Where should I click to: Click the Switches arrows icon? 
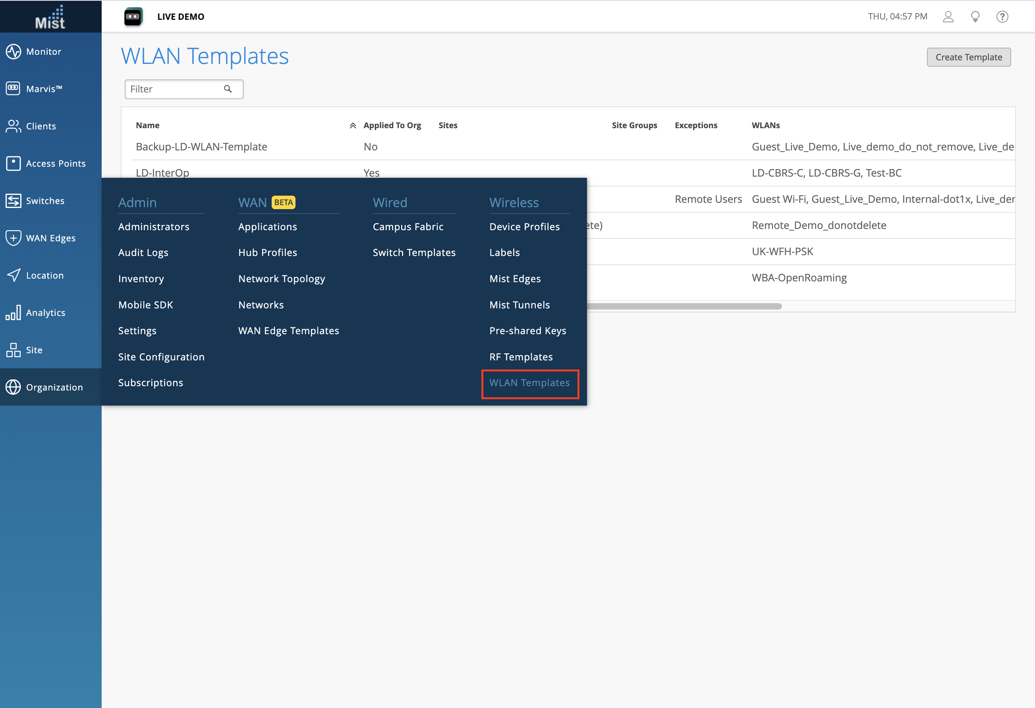[x=14, y=201]
